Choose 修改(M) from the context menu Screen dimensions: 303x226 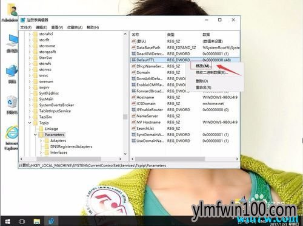(x=204, y=66)
